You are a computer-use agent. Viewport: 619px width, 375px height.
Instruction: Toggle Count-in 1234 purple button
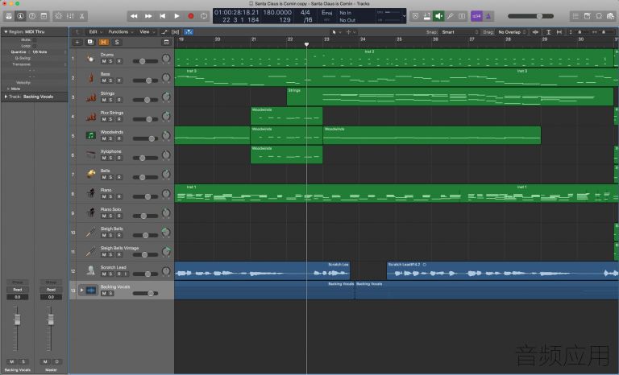pos(476,16)
